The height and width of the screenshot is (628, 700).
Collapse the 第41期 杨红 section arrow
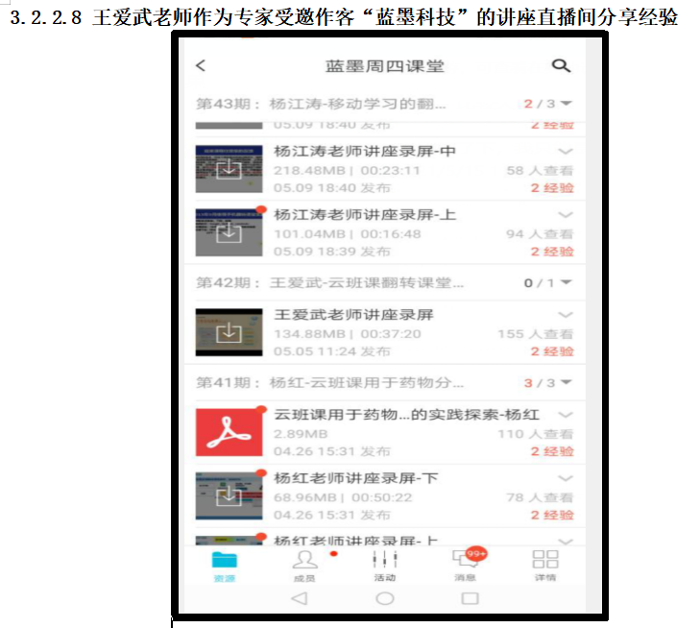tap(567, 383)
